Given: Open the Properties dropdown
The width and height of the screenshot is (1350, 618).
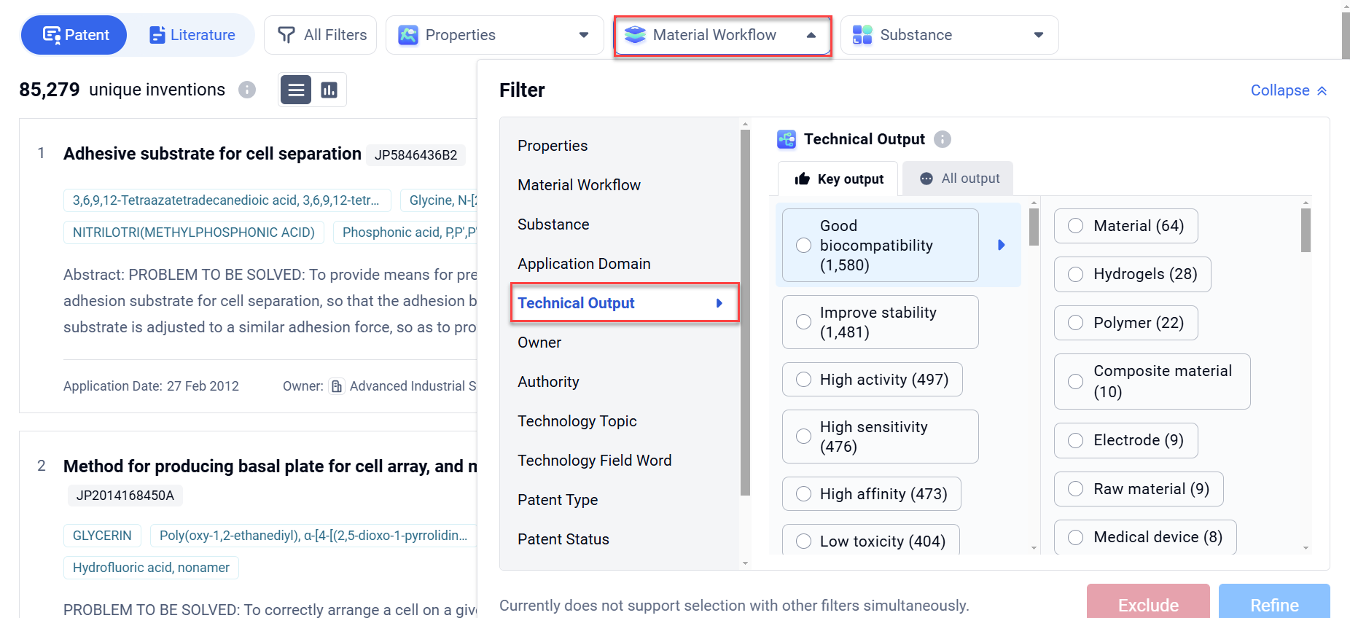Looking at the screenshot, I should coord(494,35).
